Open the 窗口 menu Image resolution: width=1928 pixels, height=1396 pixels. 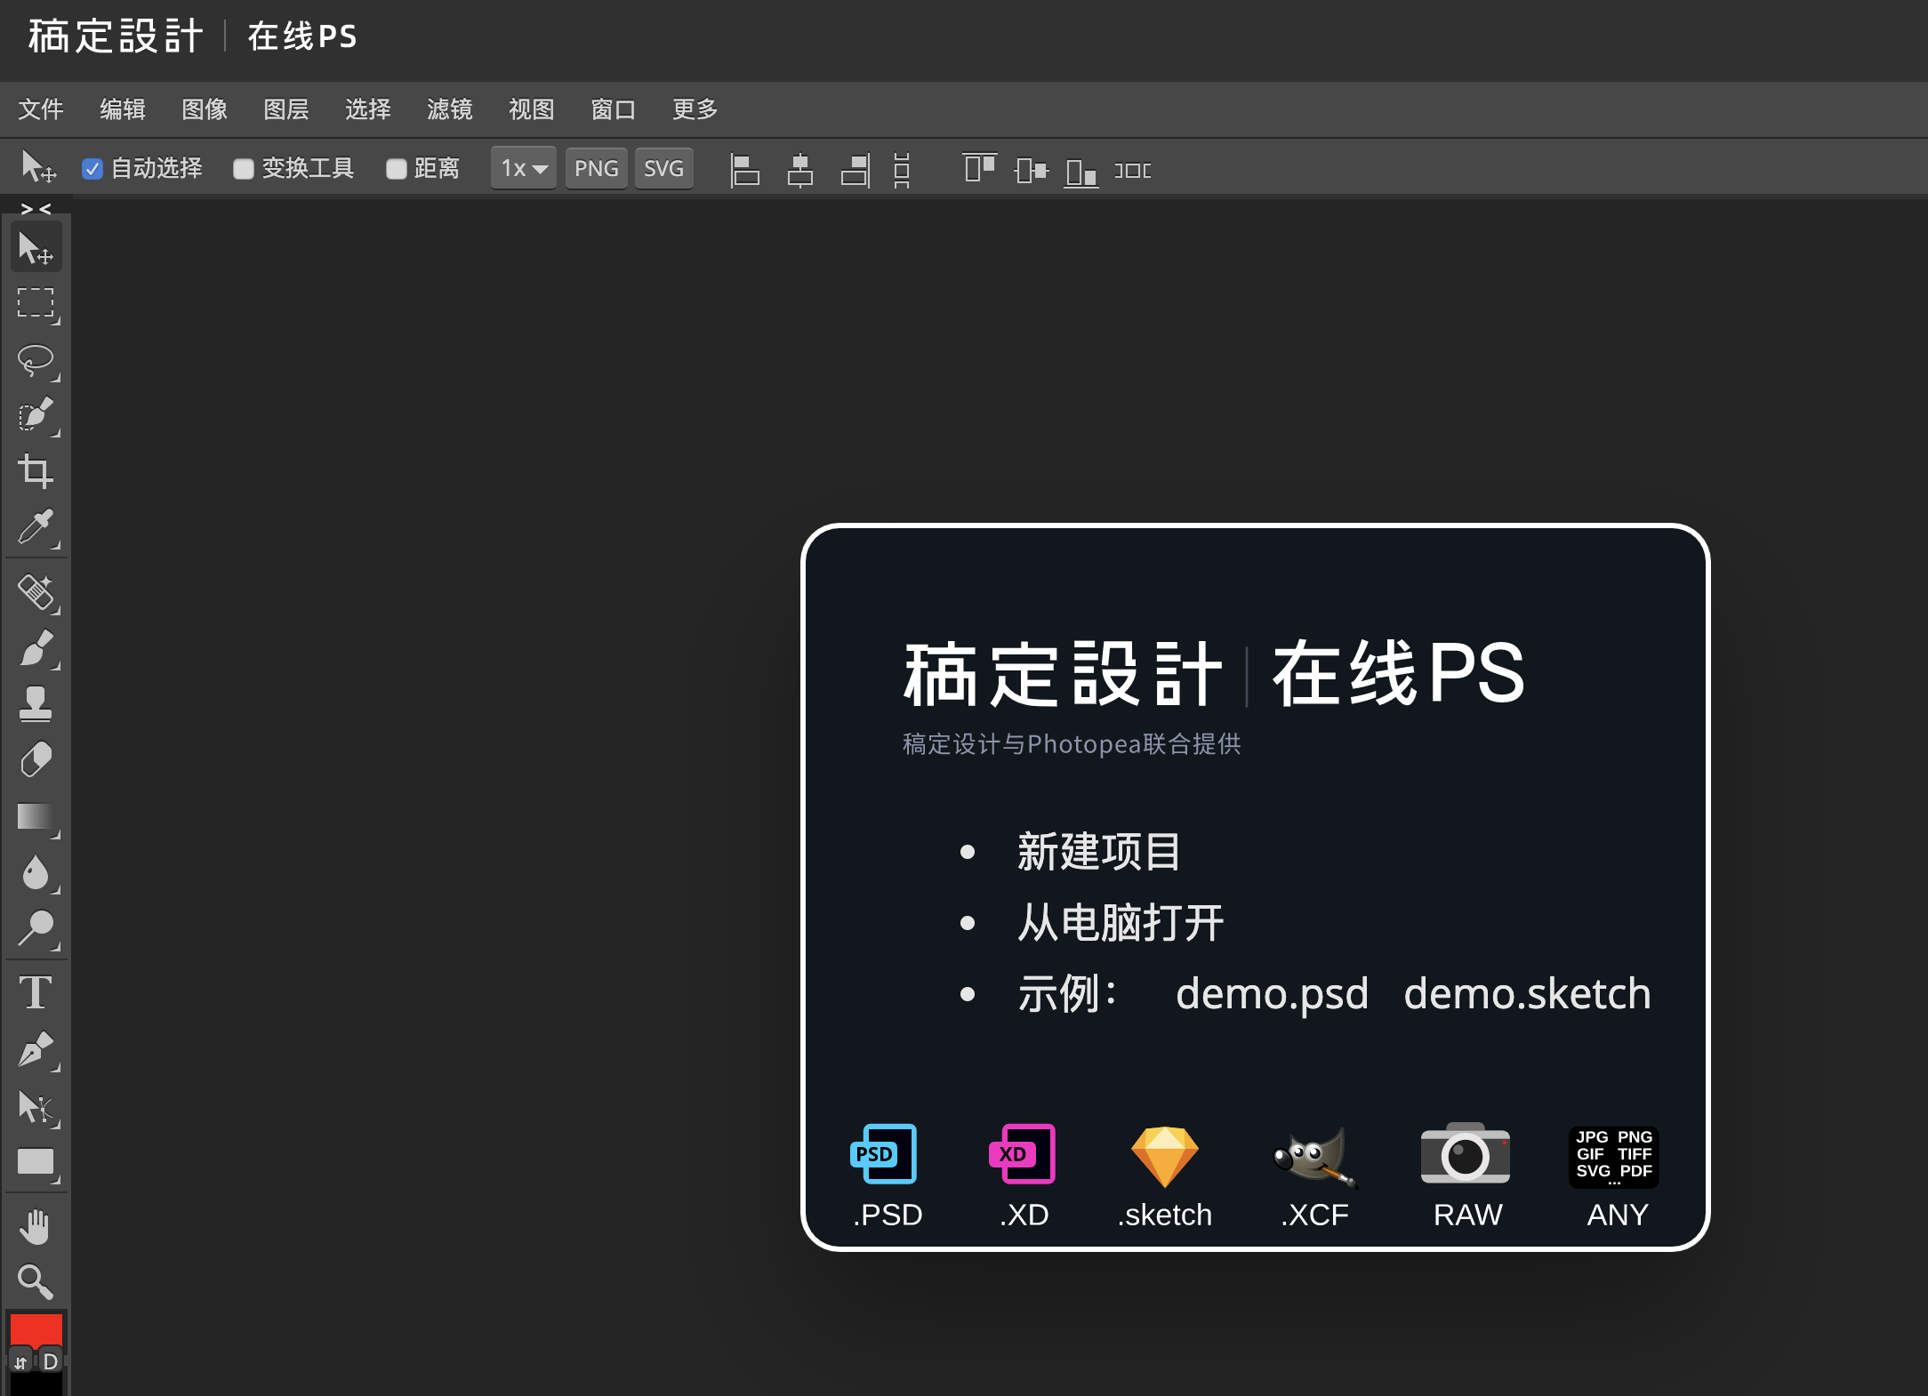tap(614, 109)
